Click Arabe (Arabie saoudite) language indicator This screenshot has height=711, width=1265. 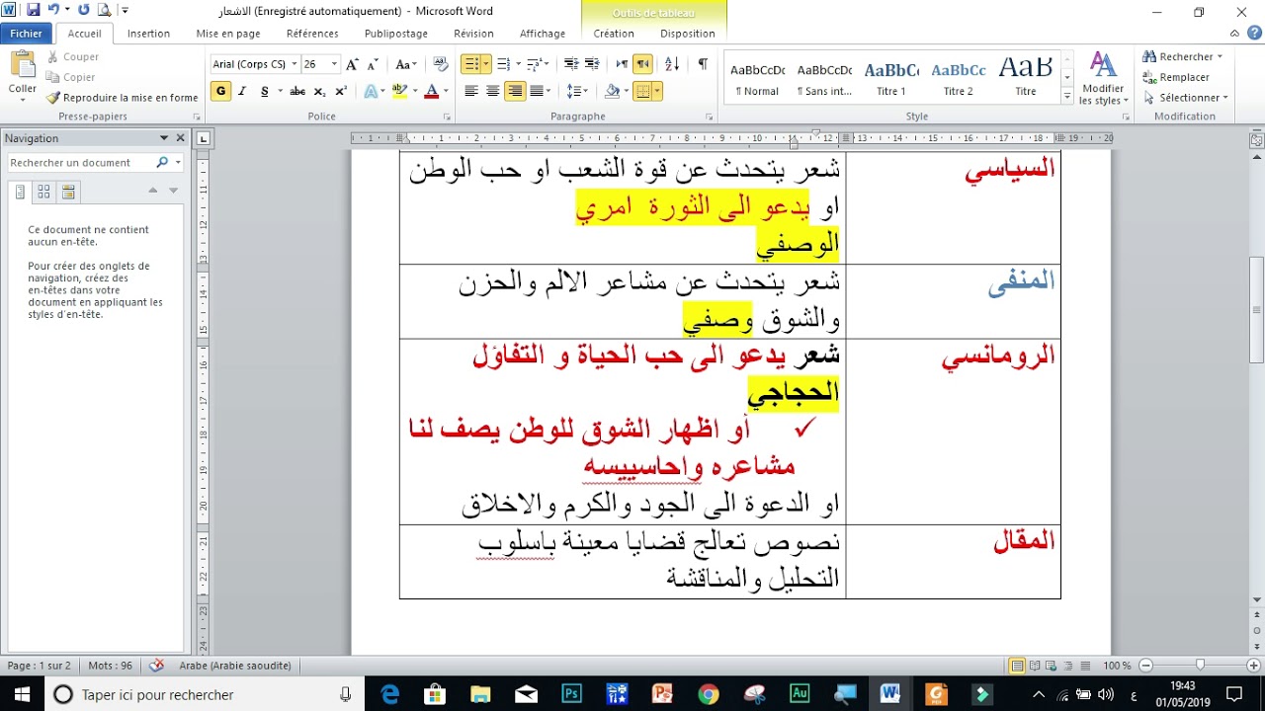pyautogui.click(x=235, y=666)
